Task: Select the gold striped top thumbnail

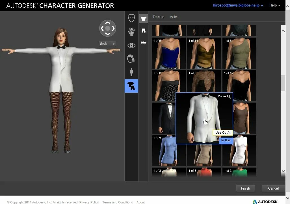Action: tap(204, 53)
